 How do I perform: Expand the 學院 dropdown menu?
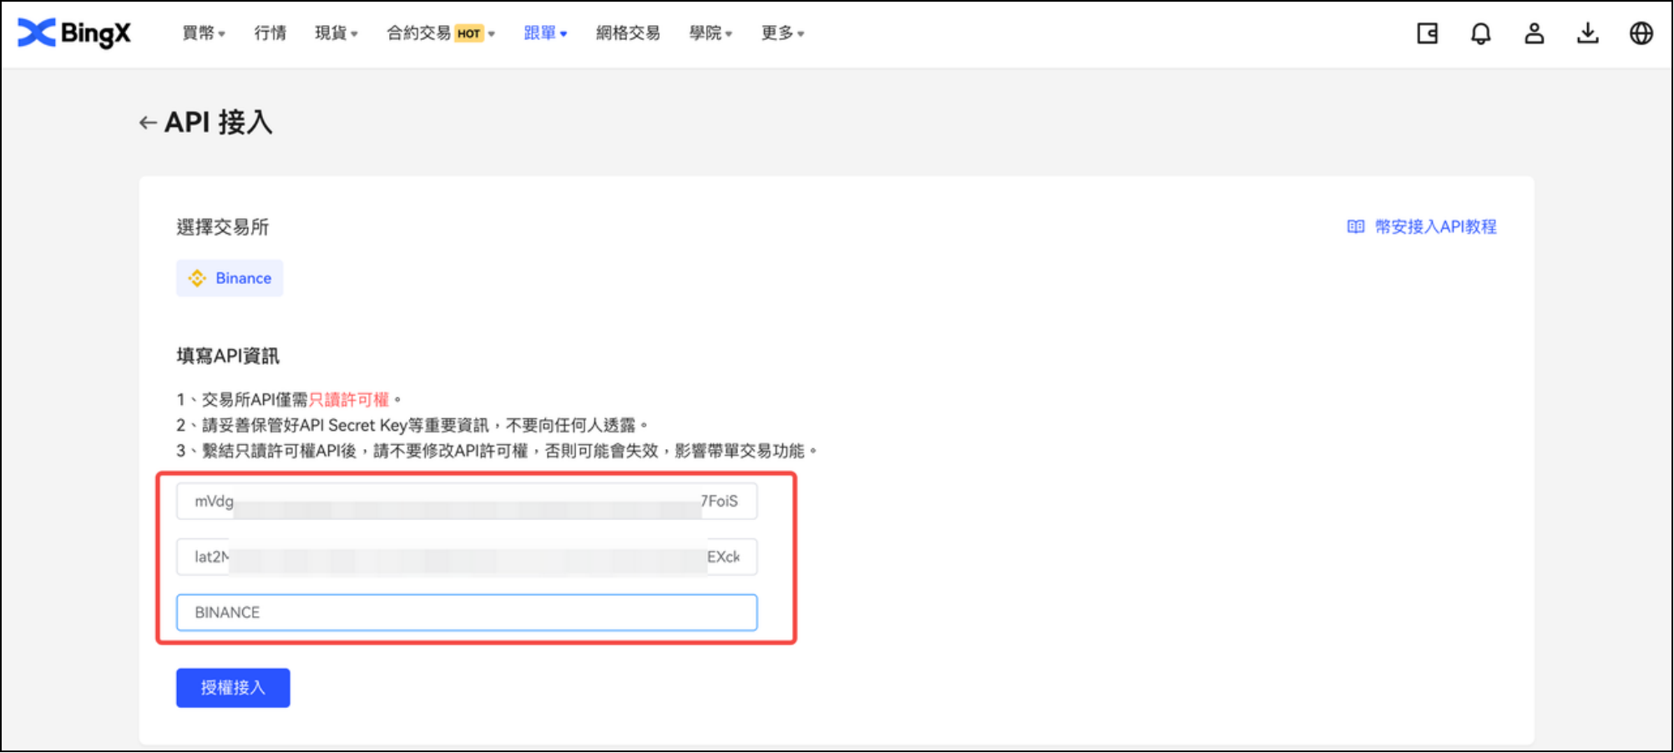pos(711,33)
